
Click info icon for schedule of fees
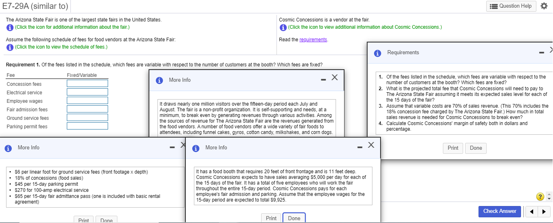10,47
